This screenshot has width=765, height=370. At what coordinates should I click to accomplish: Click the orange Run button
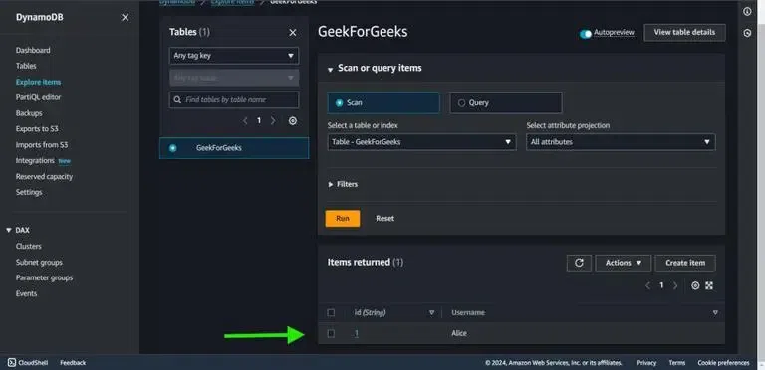coord(343,219)
